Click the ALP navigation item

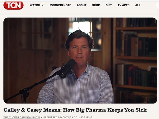(138, 5)
